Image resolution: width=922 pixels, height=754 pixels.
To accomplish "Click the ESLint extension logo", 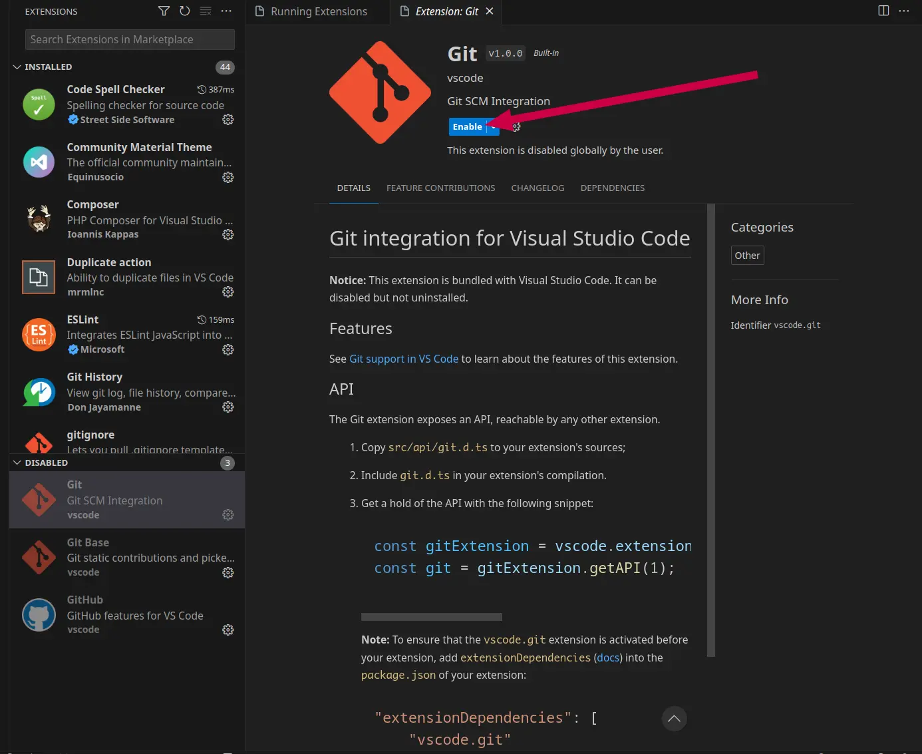I will pyautogui.click(x=39, y=335).
